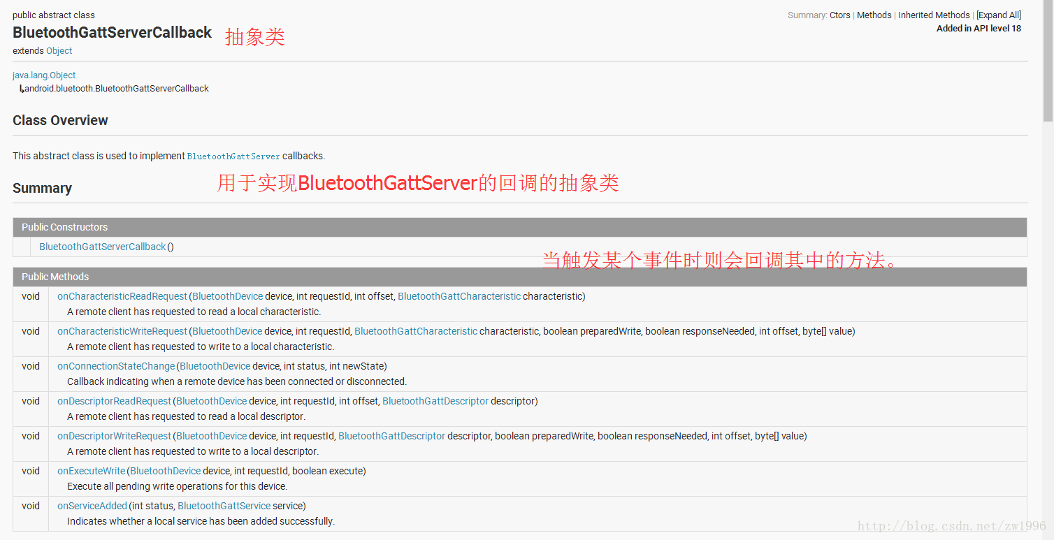Open BluetoothGattDescriptor link in the onDescriptorReadRequest row

pyautogui.click(x=435, y=401)
